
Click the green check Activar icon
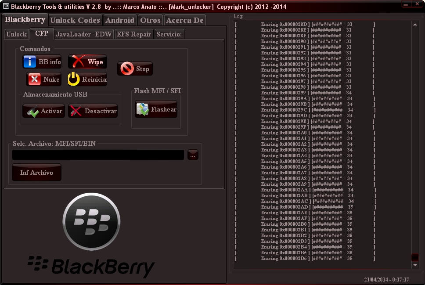pyautogui.click(x=33, y=111)
